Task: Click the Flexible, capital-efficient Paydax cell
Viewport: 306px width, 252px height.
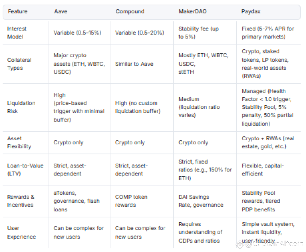Action: coord(263,170)
